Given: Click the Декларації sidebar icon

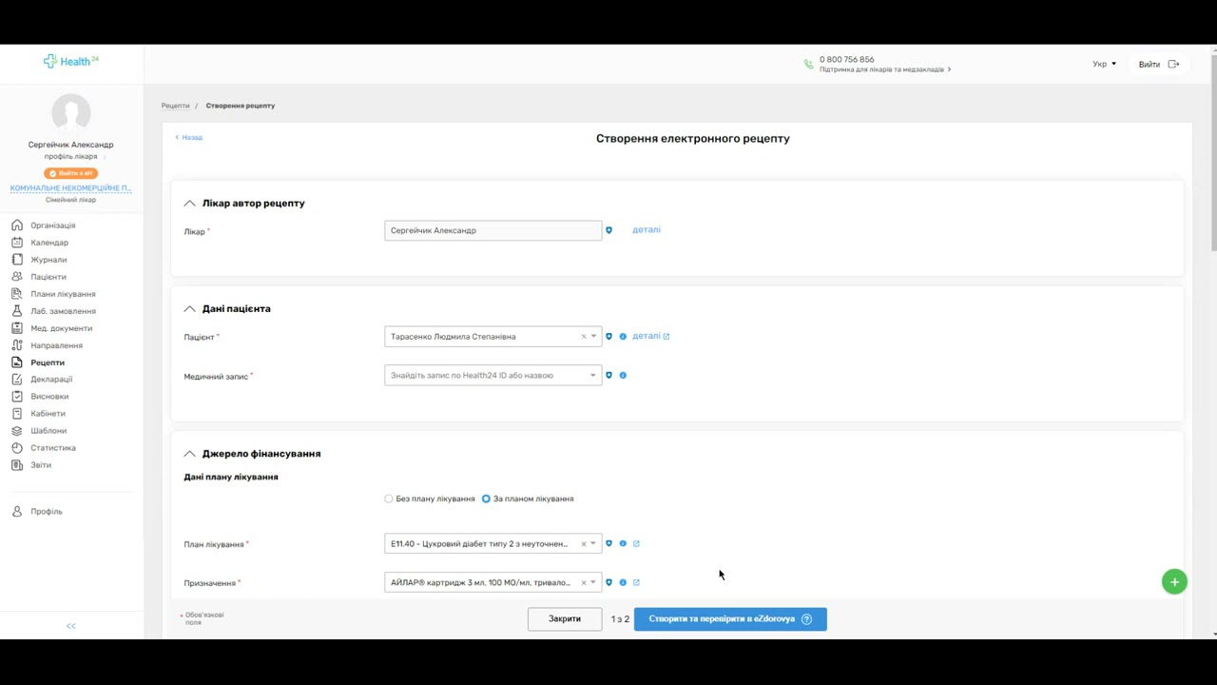Looking at the screenshot, I should (17, 379).
